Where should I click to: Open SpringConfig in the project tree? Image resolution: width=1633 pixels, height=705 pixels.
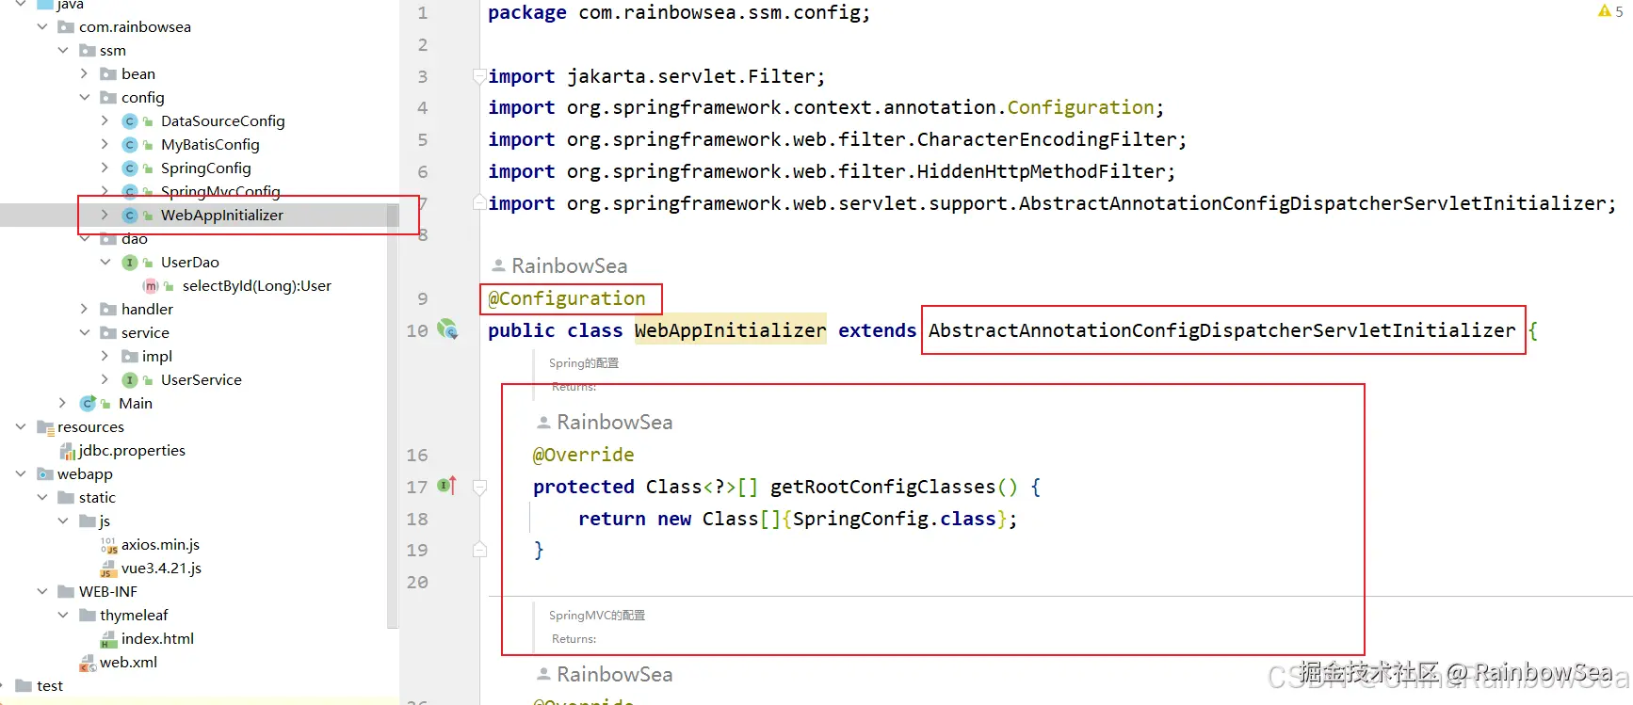tap(205, 168)
